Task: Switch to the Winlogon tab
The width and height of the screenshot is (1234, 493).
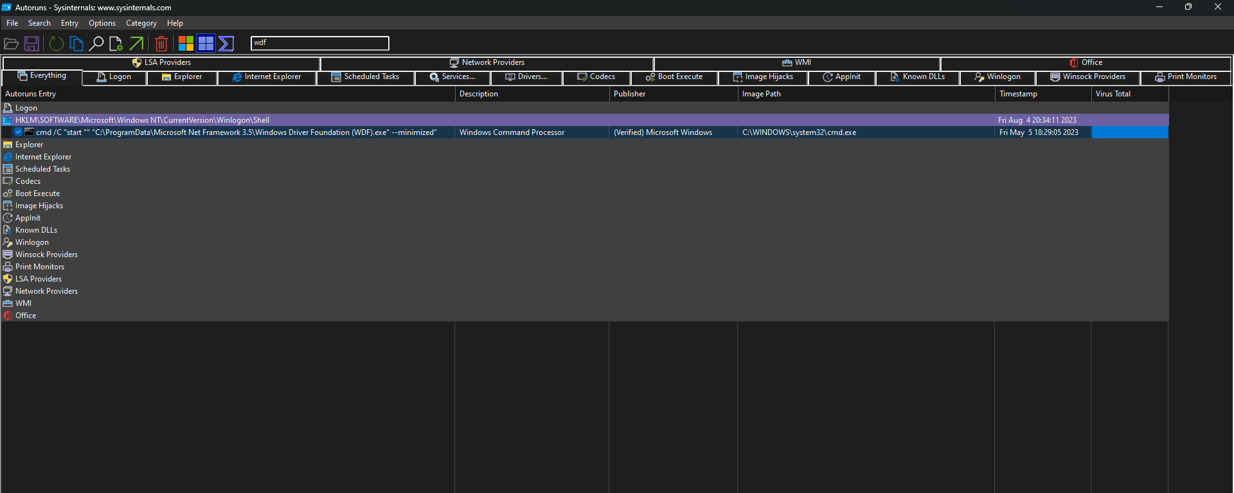Action: (x=997, y=77)
